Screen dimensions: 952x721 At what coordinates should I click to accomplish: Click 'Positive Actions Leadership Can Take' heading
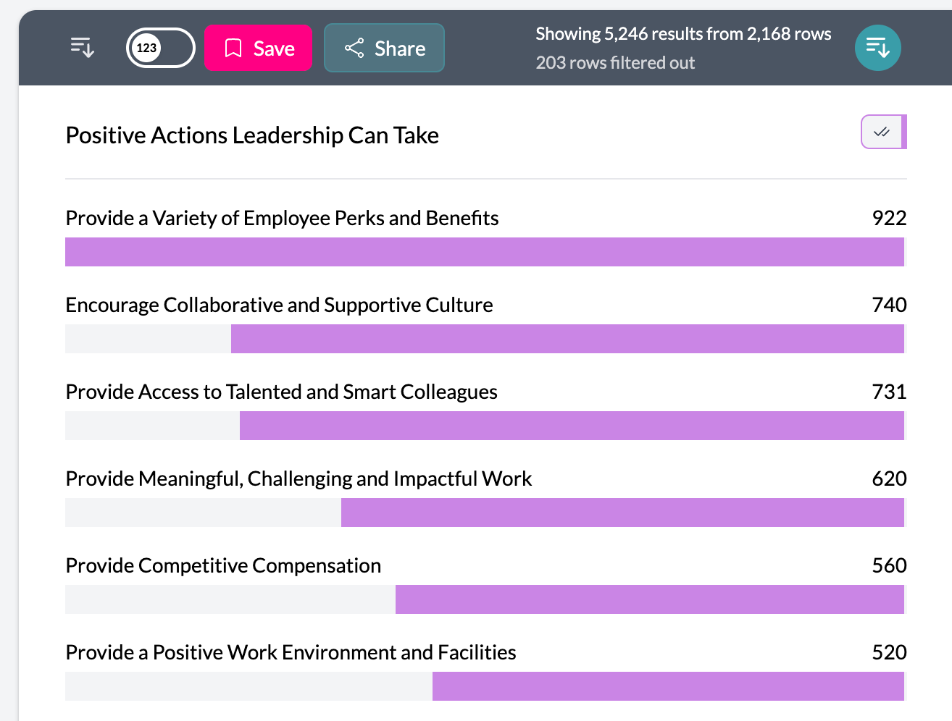pos(252,135)
